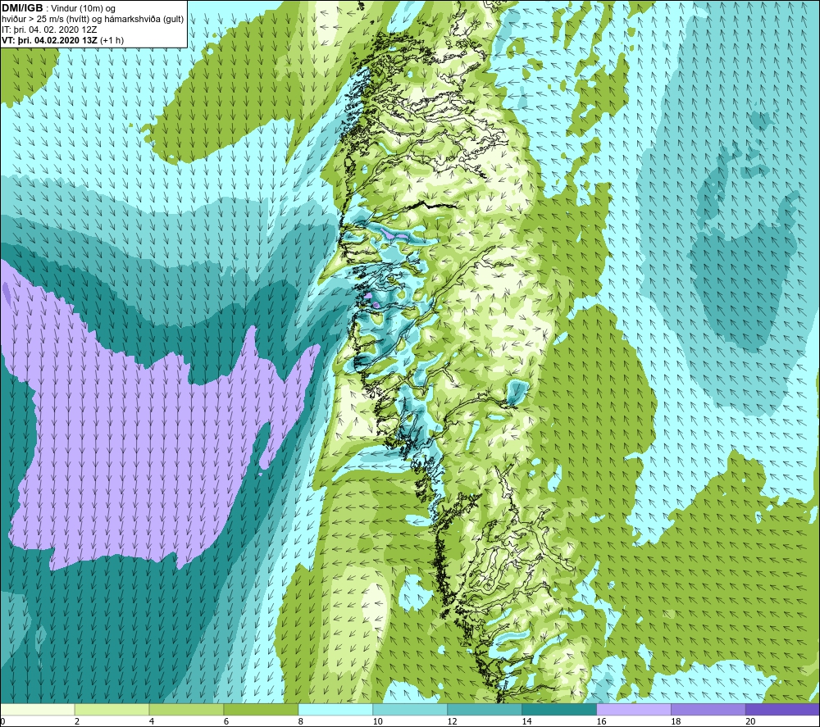The height and width of the screenshot is (727, 820).
Task: Click the dark teal 14–16 m/s legend swatch
Action: click(559, 710)
